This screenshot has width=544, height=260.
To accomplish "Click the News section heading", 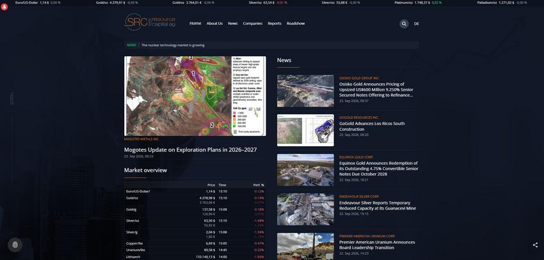I will click(x=284, y=60).
